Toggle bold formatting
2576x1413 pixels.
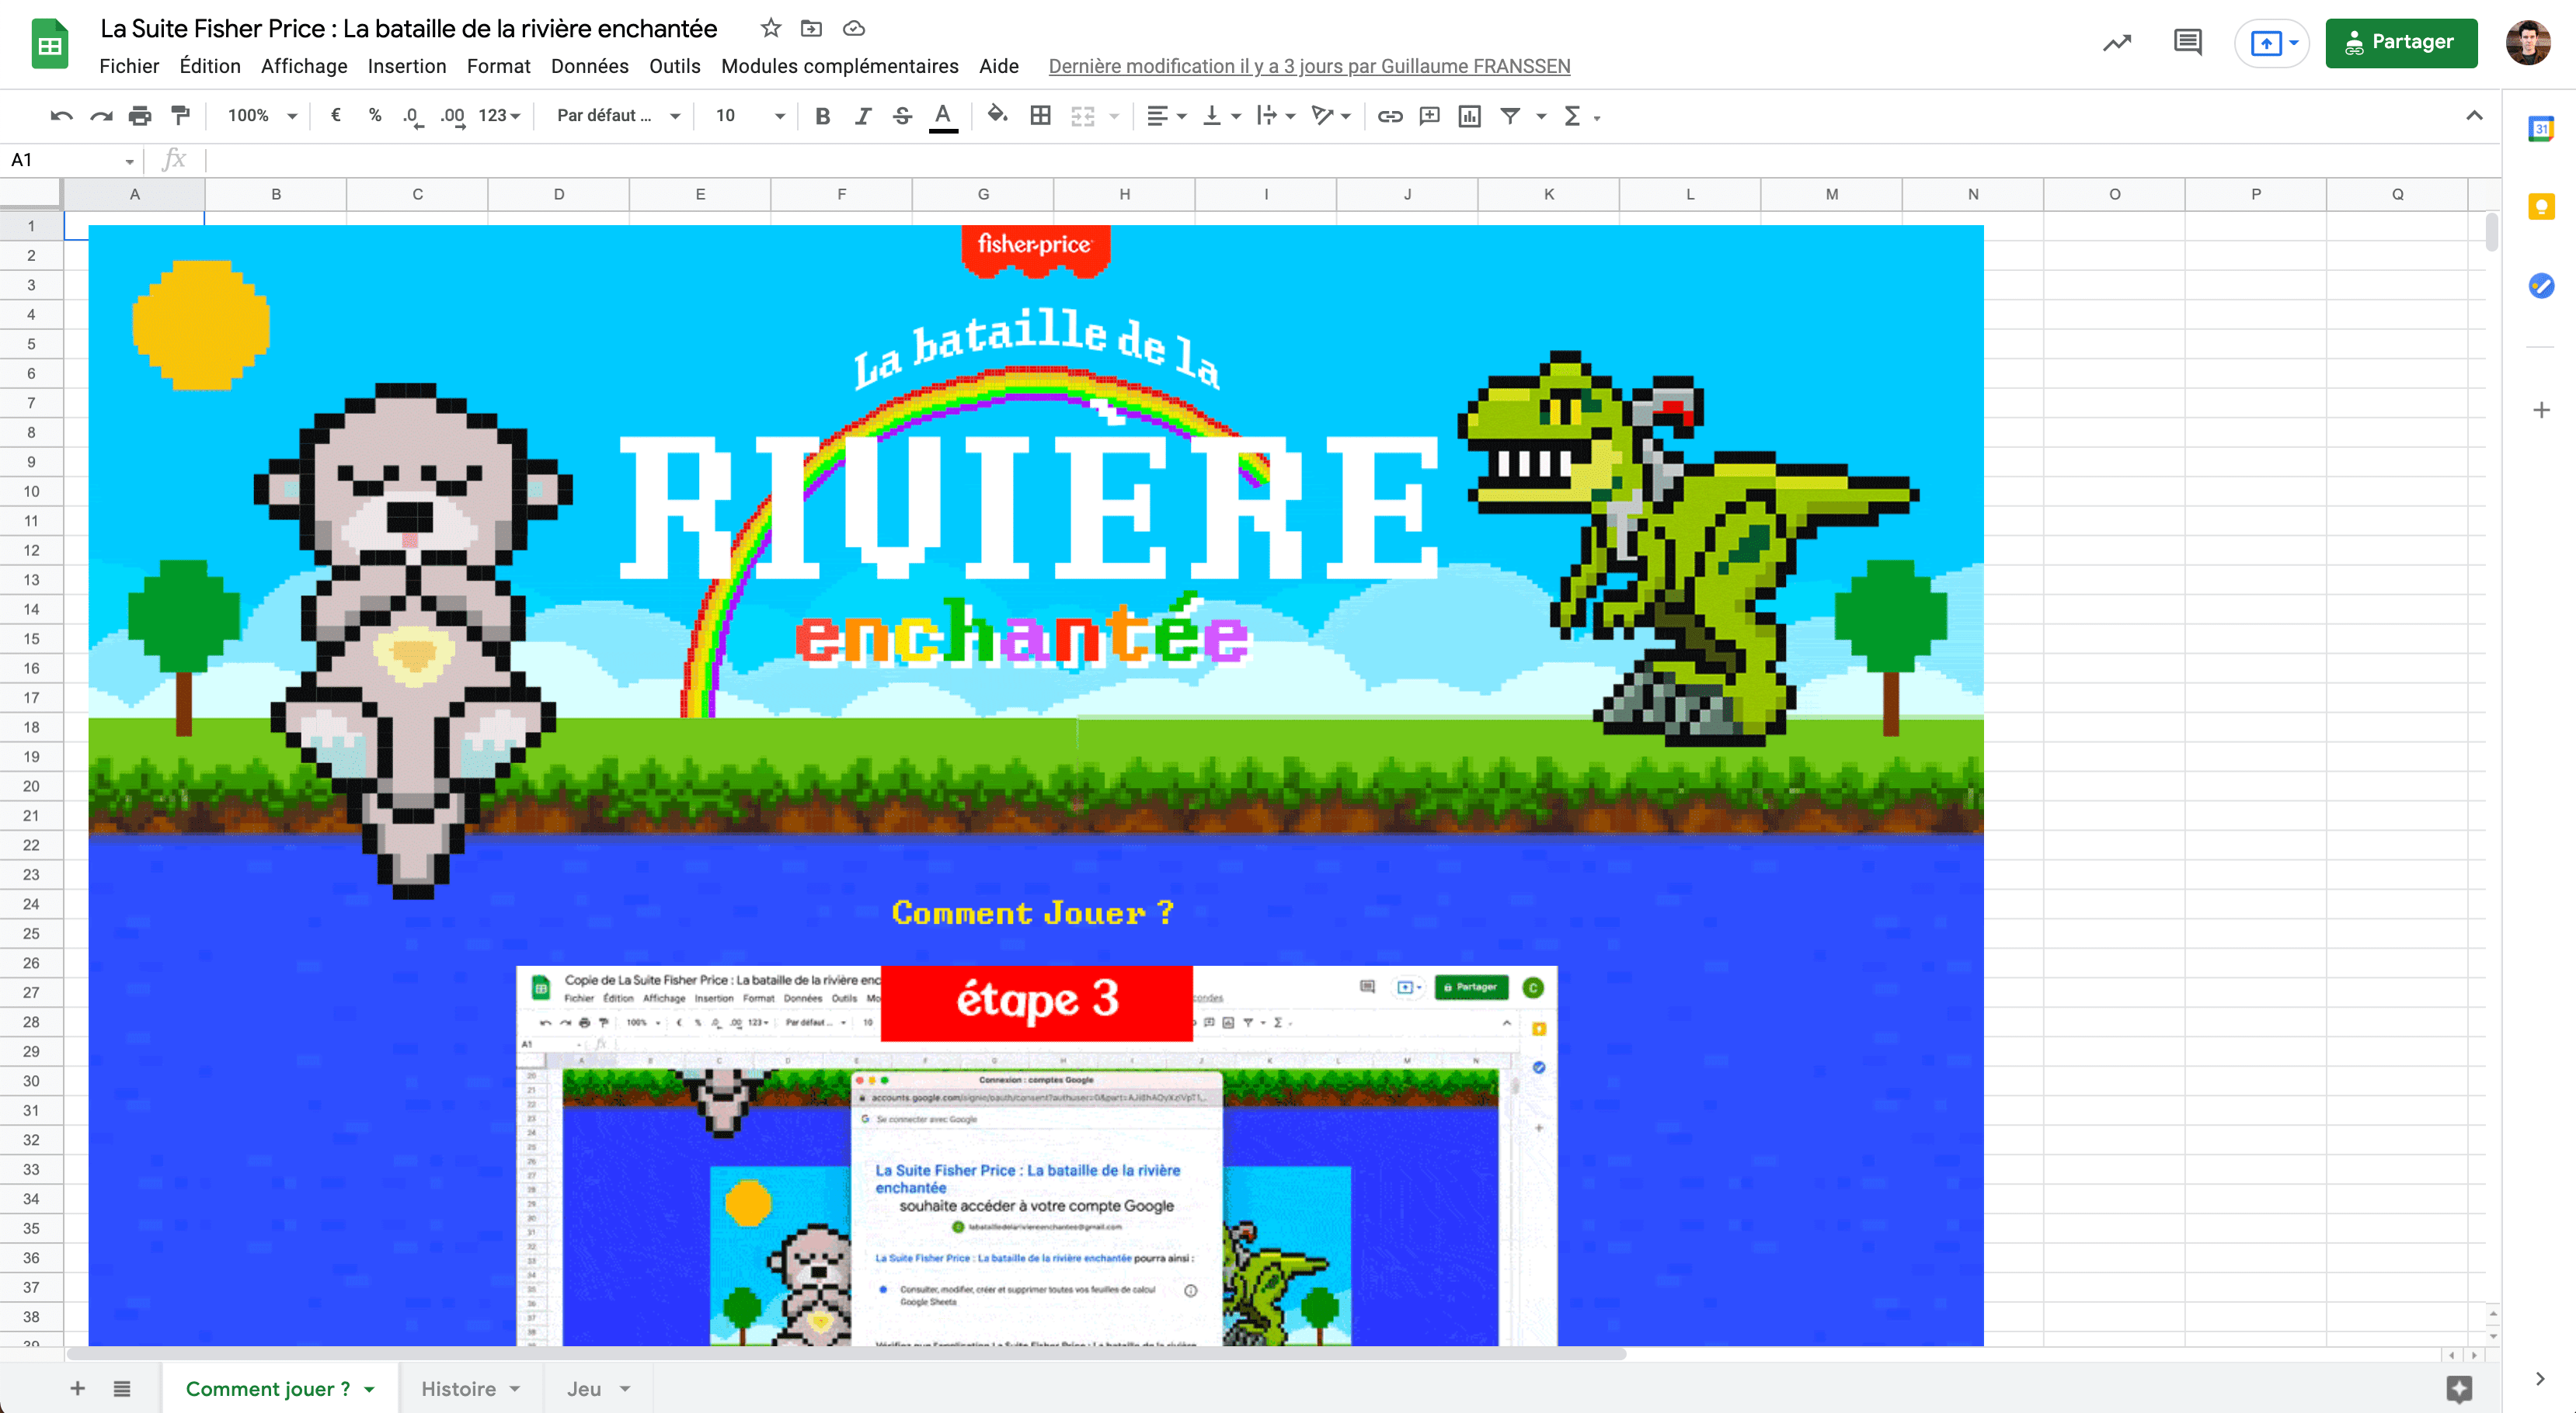click(822, 116)
